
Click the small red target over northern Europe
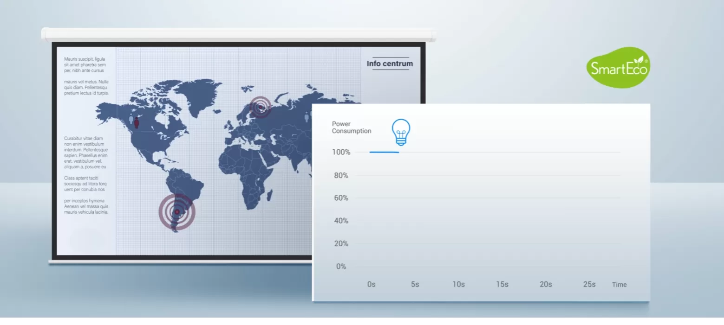pyautogui.click(x=261, y=107)
